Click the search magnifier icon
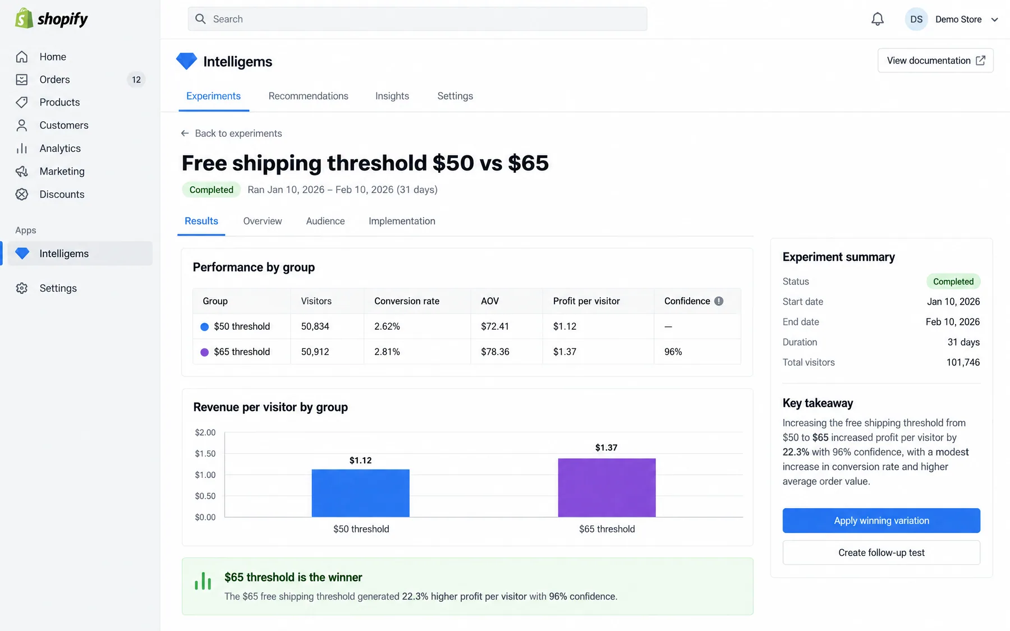The image size is (1010, 631). (x=200, y=19)
